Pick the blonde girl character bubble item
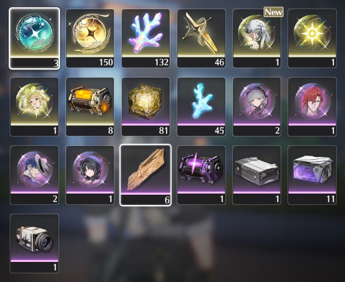Image resolution: width=345 pixels, height=282 pixels. click(34, 107)
